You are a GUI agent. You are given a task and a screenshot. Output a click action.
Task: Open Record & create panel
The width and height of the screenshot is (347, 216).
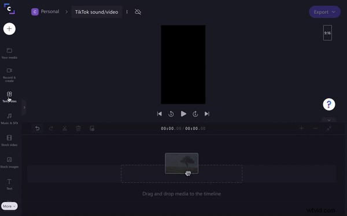[9, 75]
